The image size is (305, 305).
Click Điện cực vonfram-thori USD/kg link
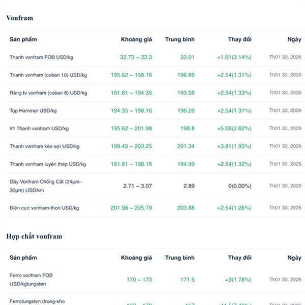click(44, 208)
